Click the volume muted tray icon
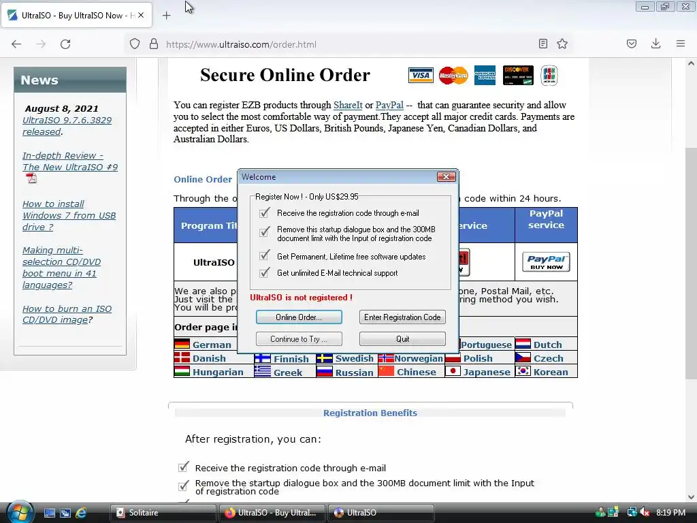The width and height of the screenshot is (697, 523). point(645,512)
